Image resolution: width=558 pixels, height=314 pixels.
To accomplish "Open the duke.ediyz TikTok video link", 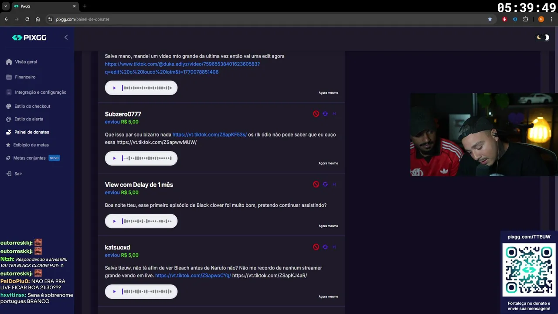I will tap(182, 68).
